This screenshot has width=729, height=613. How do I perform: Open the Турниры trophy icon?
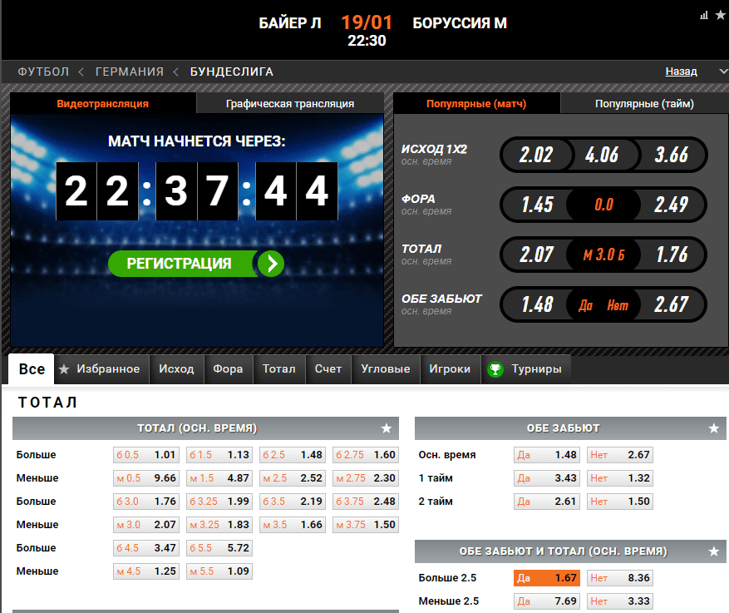(495, 369)
